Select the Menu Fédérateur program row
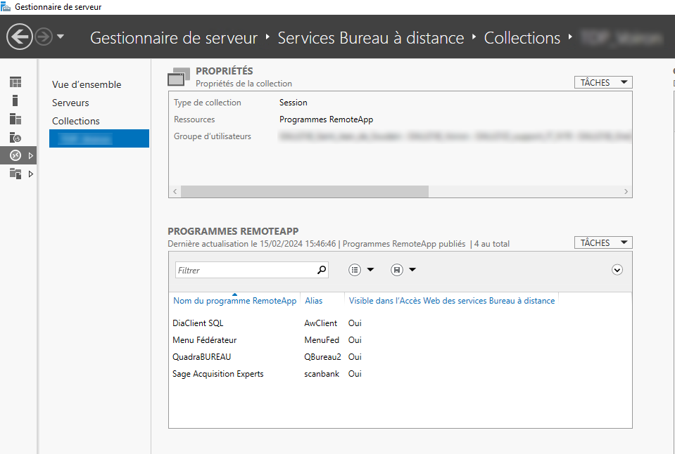 [400, 340]
